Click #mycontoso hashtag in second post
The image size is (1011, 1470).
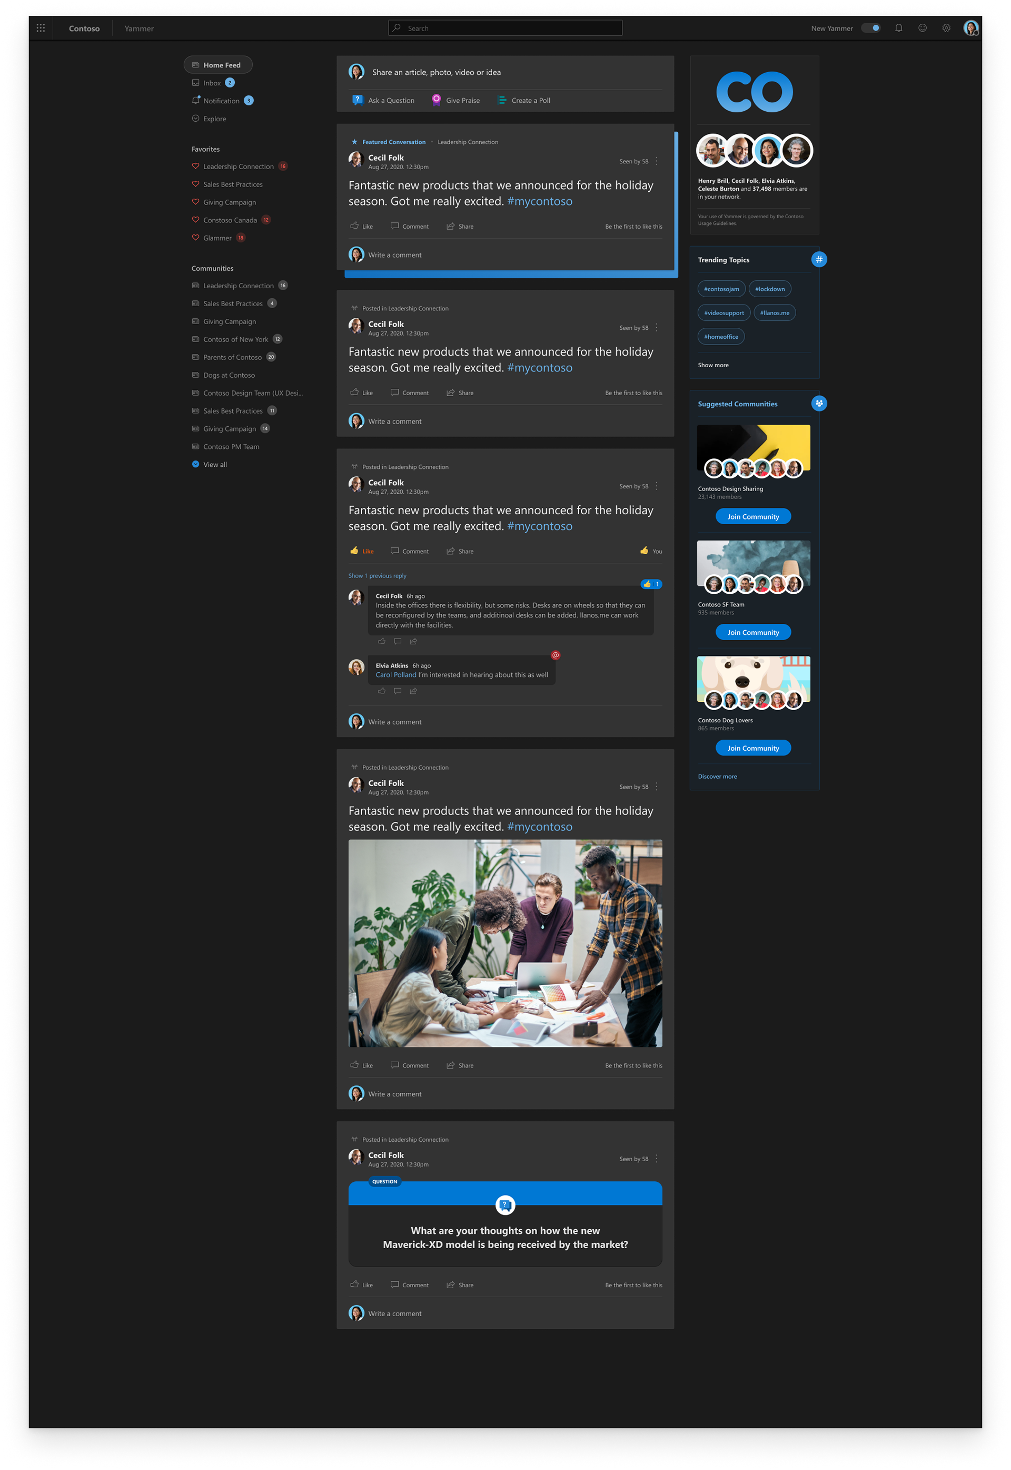(x=540, y=368)
